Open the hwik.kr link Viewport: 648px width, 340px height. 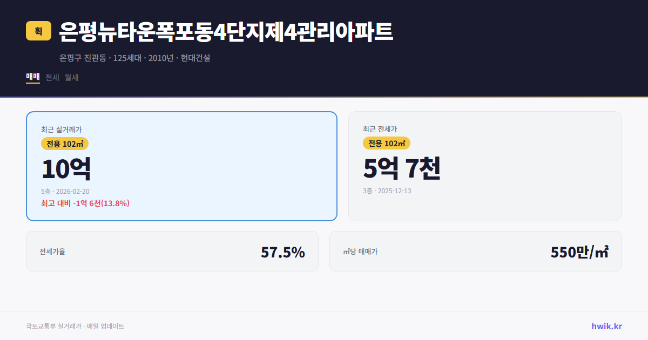click(x=606, y=325)
